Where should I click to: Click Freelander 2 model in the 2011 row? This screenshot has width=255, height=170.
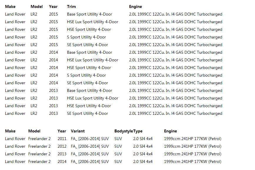pos(39,139)
